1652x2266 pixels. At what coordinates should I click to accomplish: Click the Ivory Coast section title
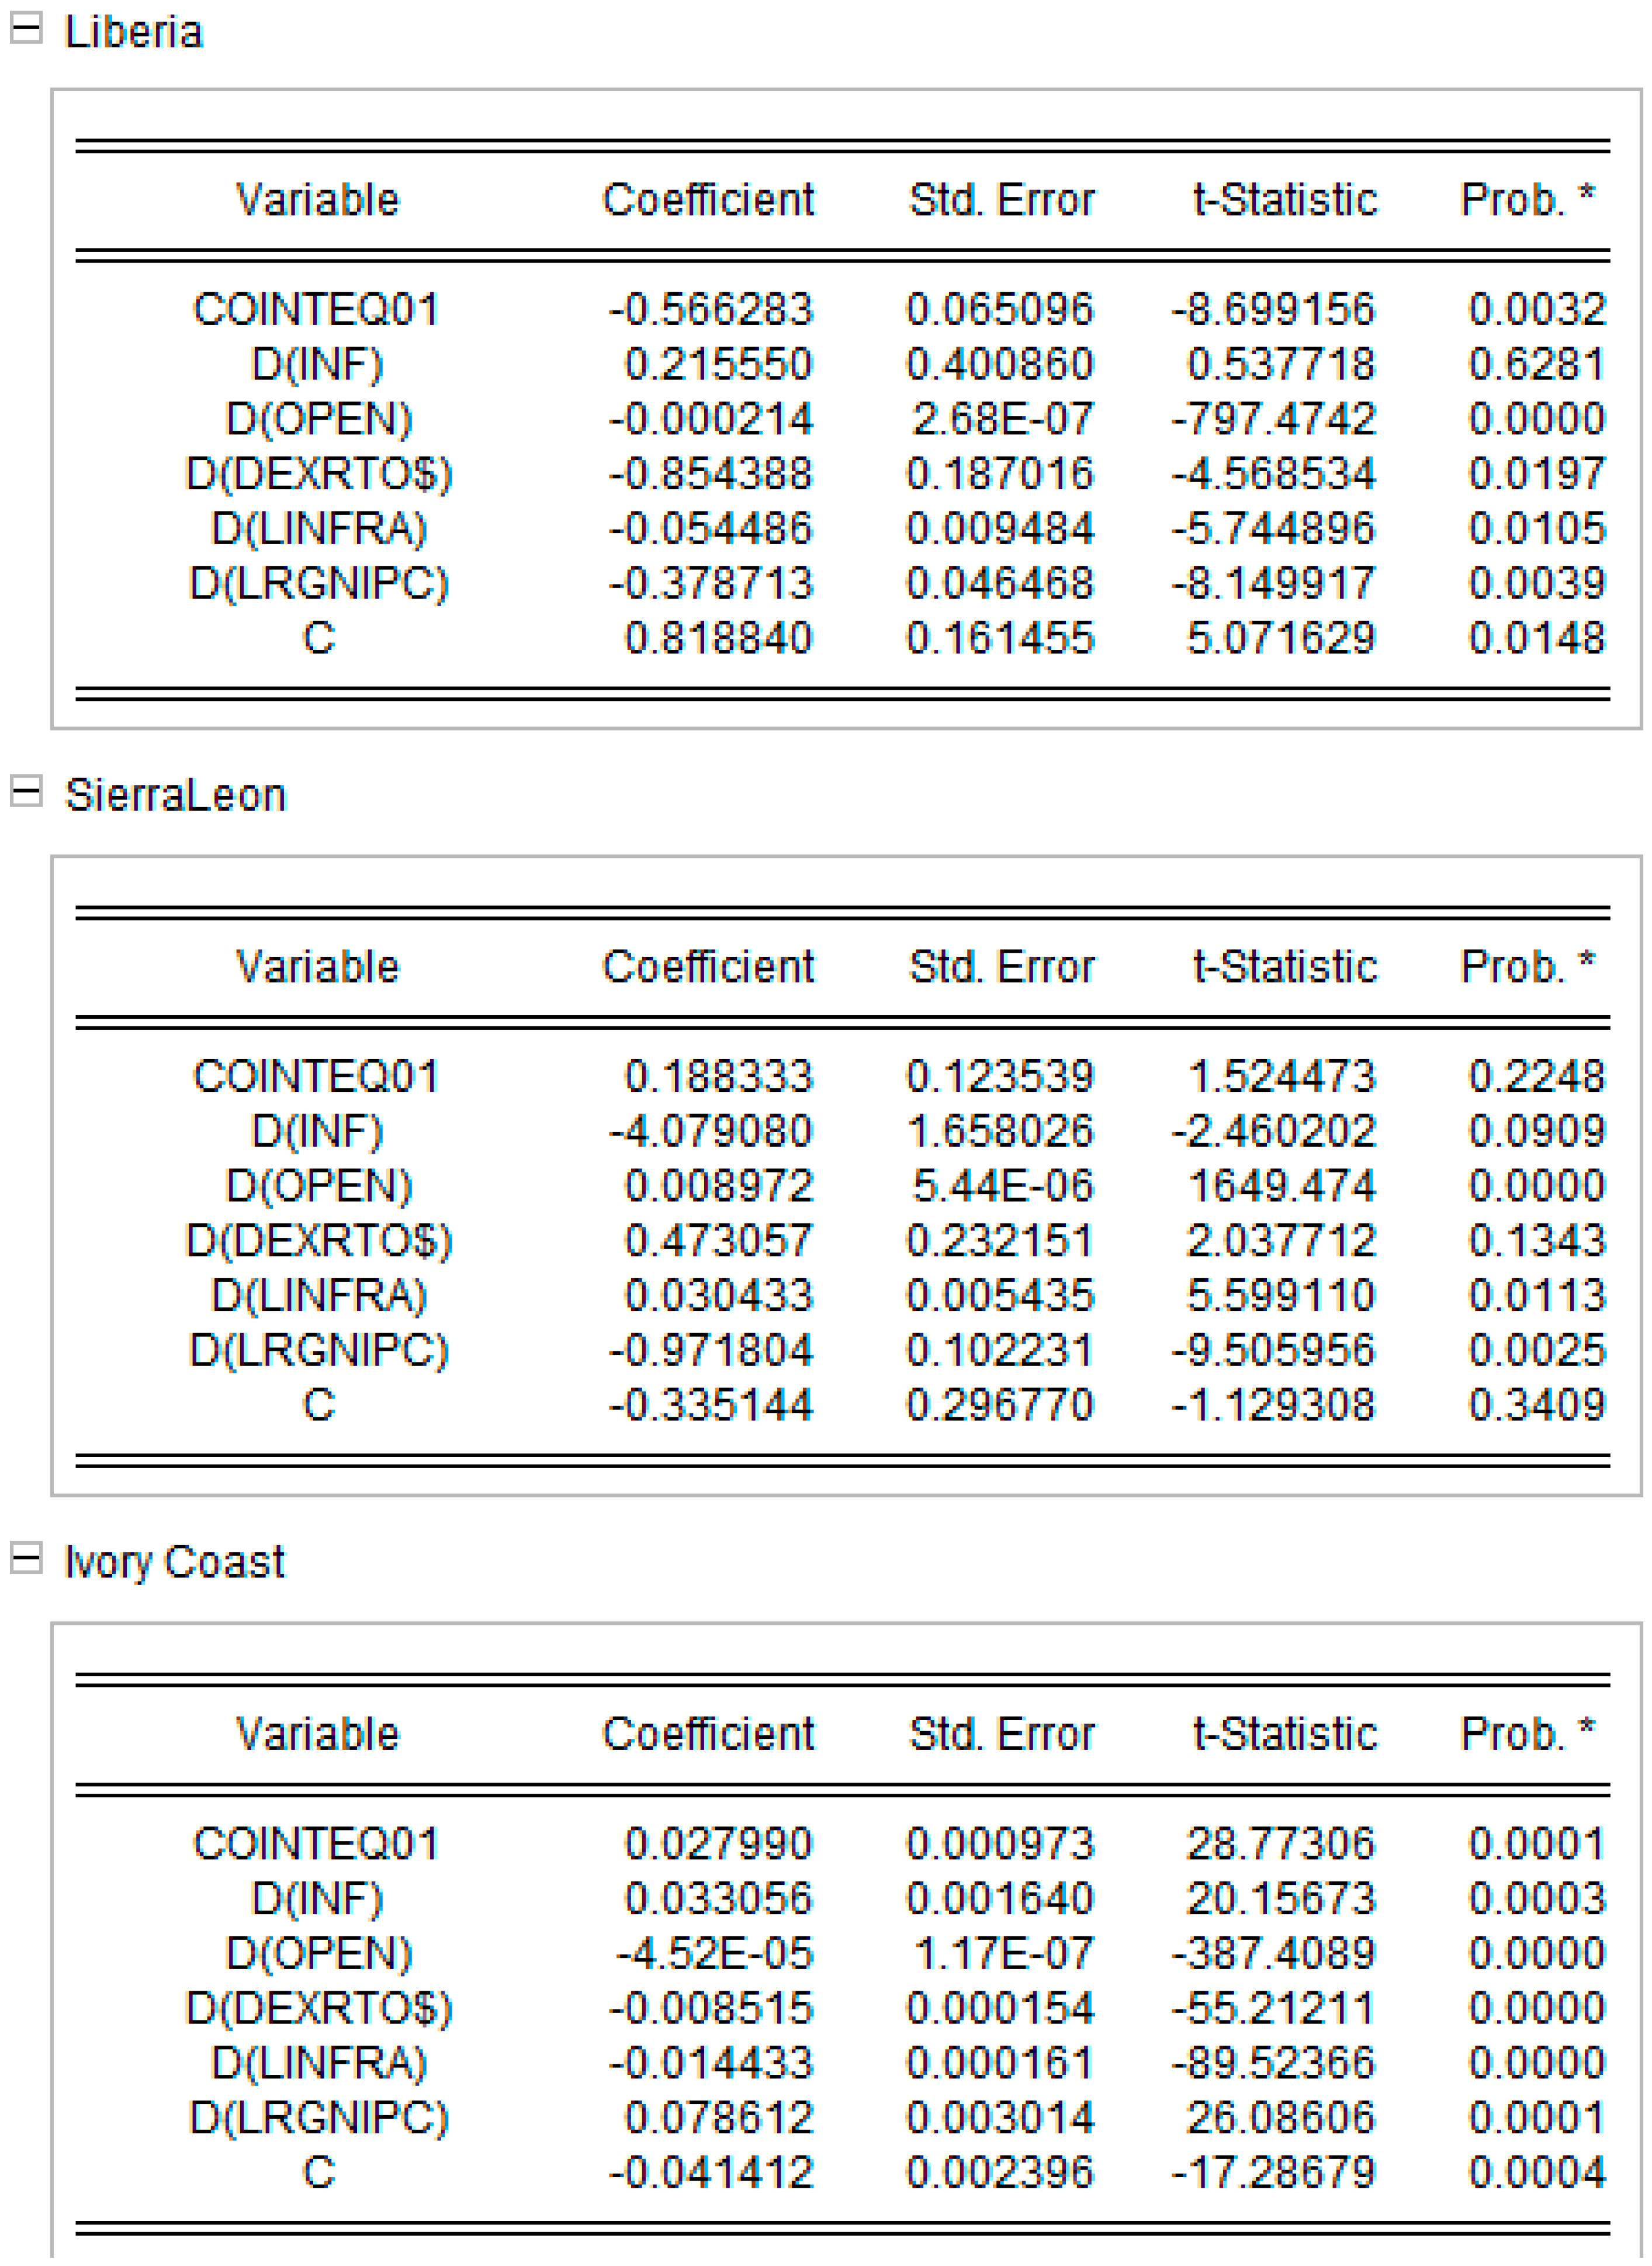pos(174,1561)
